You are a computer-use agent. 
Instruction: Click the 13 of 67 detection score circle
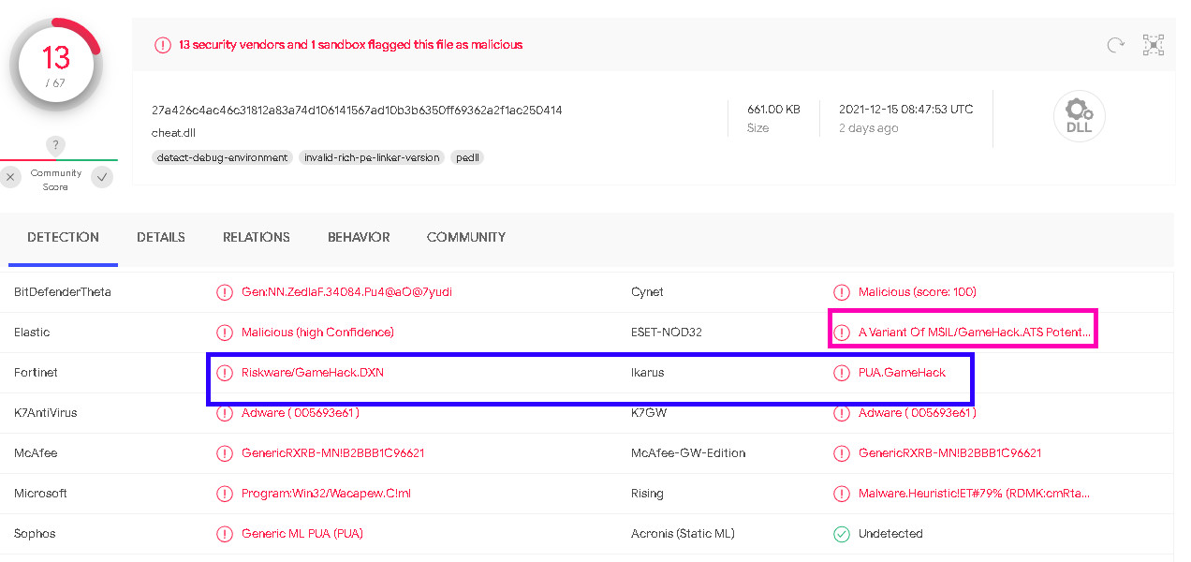point(56,66)
